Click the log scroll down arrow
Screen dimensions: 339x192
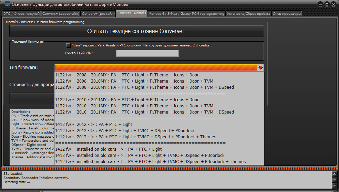click(334, 185)
